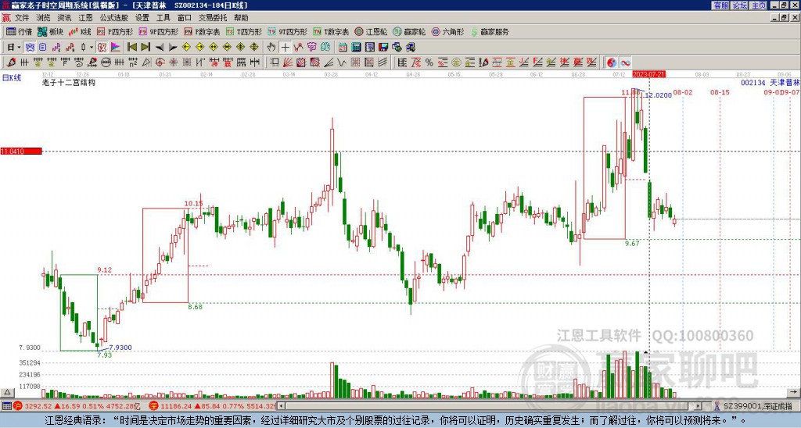Screen dimensions: 801x428
Task: Click the 08-02 future date label
Action: pyautogui.click(x=682, y=92)
